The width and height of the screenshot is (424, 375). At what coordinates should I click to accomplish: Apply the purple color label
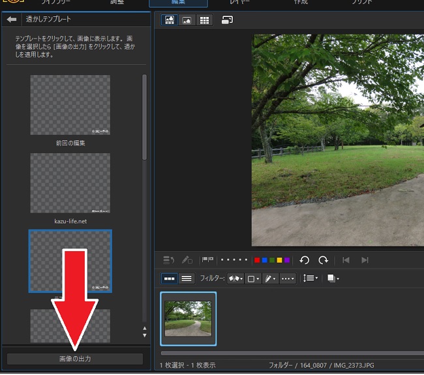287,260
